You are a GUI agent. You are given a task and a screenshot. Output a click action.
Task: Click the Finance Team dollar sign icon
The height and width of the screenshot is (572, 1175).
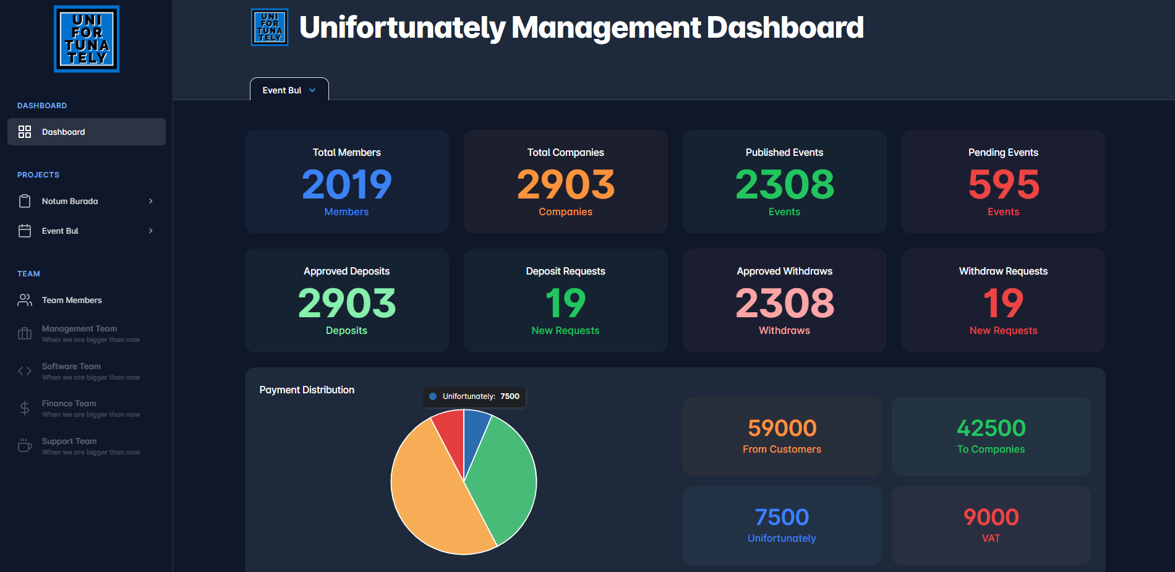click(x=25, y=408)
